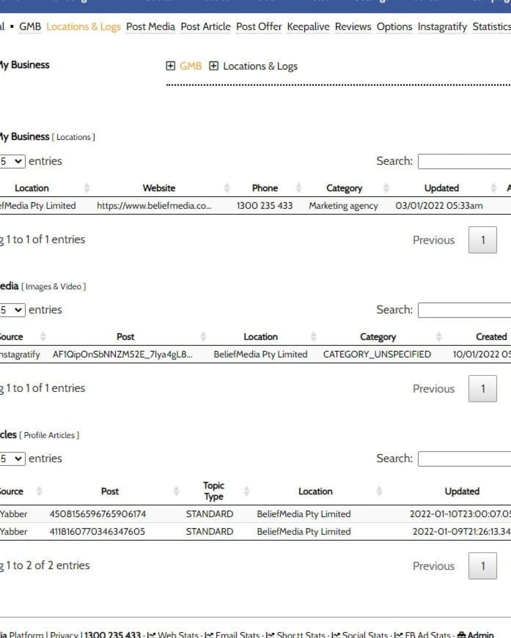Click page 1 button under Profile Articles table
The height and width of the screenshot is (638, 511).
[x=482, y=565]
